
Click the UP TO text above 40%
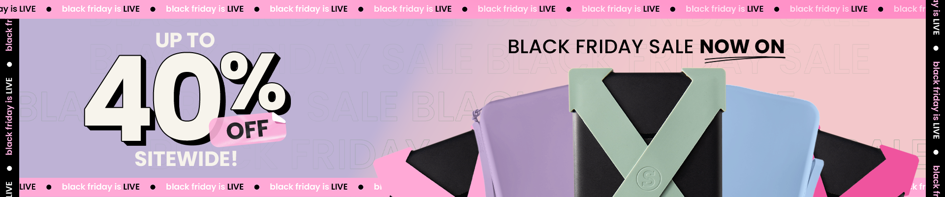tap(185, 40)
